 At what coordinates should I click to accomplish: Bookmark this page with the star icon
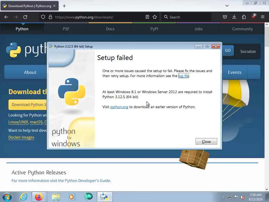tap(155, 17)
